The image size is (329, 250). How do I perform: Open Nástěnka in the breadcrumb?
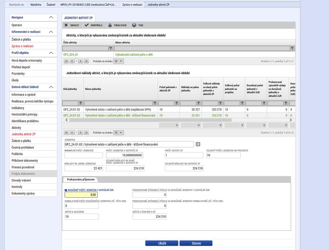coord(36,4)
